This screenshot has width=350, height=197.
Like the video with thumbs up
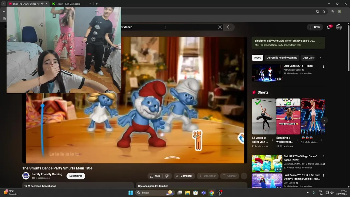pyautogui.click(x=154, y=176)
